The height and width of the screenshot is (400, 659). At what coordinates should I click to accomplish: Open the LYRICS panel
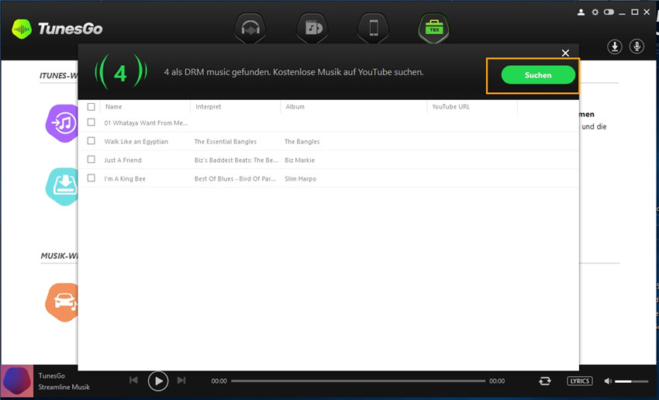coord(579,381)
